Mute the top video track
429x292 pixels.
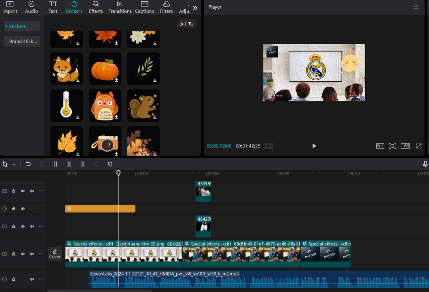pos(32,191)
